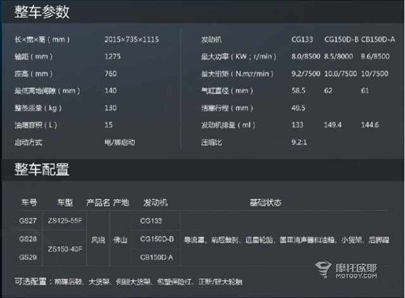Click the 最大功率 (KW; r/min) label
The height and width of the screenshot is (298, 405).
pyautogui.click(x=239, y=56)
